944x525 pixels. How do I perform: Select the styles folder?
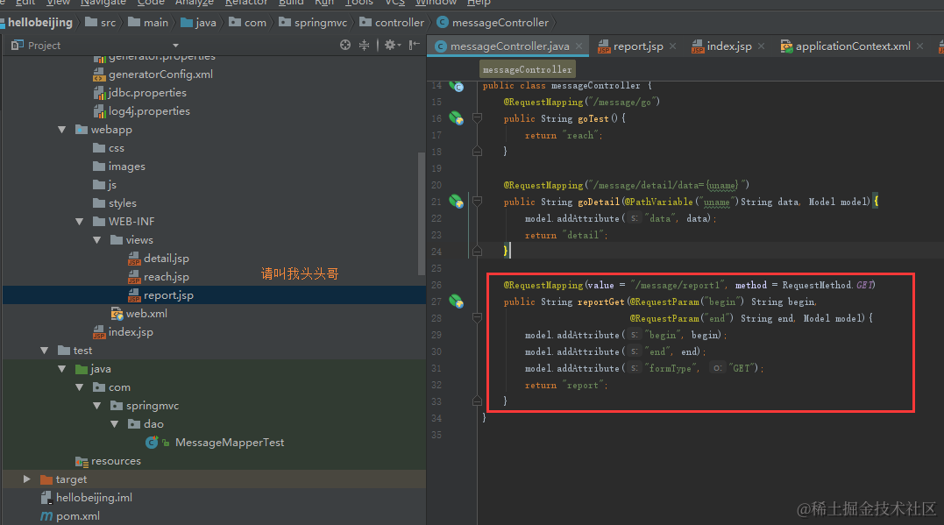[x=122, y=203]
